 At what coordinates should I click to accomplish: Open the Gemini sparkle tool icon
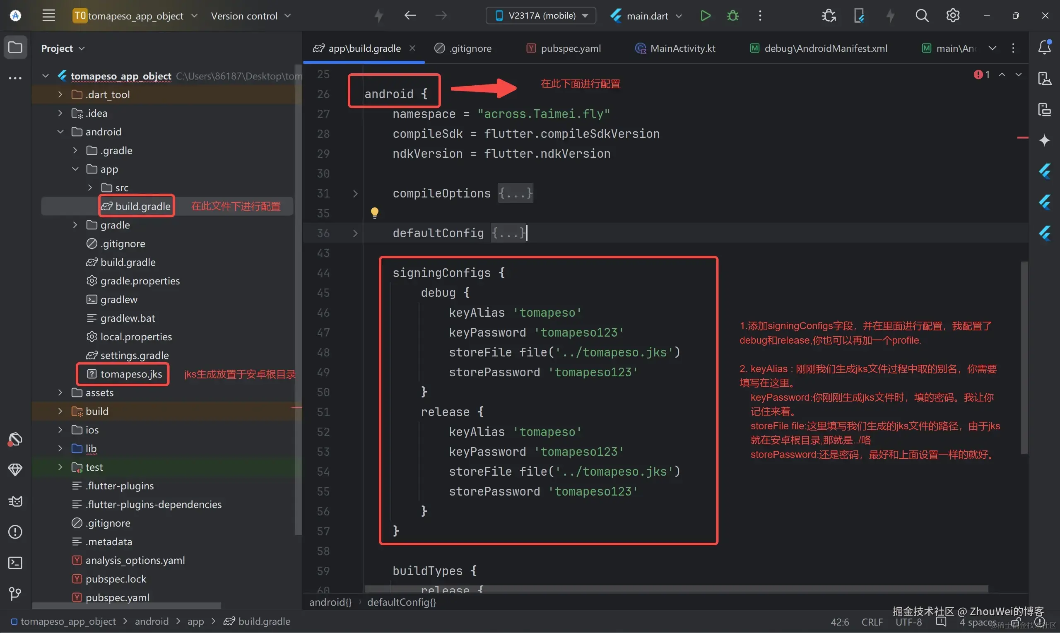[x=1044, y=140]
